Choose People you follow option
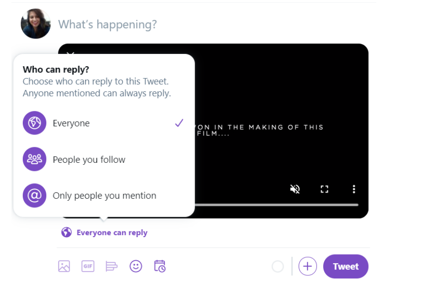The width and height of the screenshot is (426, 284). pyautogui.click(x=104, y=159)
